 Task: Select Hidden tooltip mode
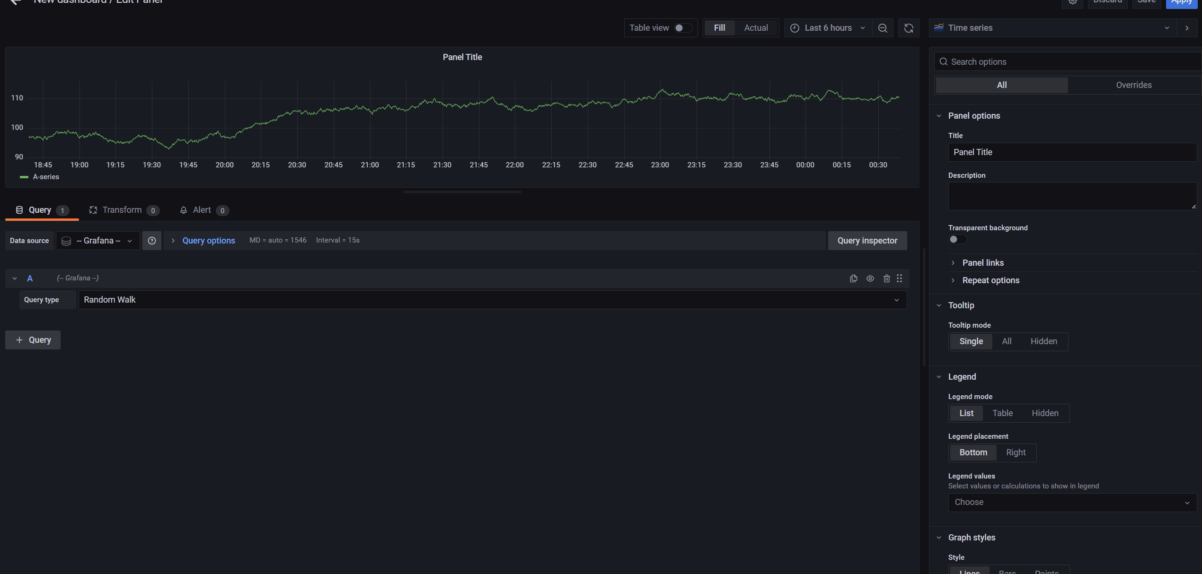tap(1043, 341)
